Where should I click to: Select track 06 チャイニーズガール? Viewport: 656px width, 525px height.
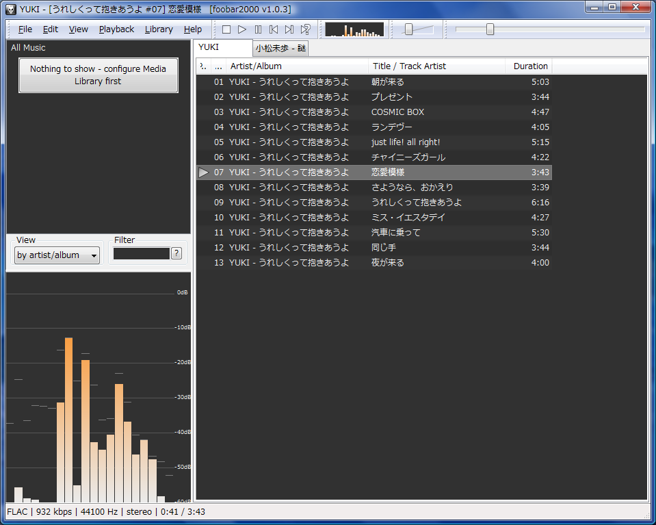pos(374,157)
